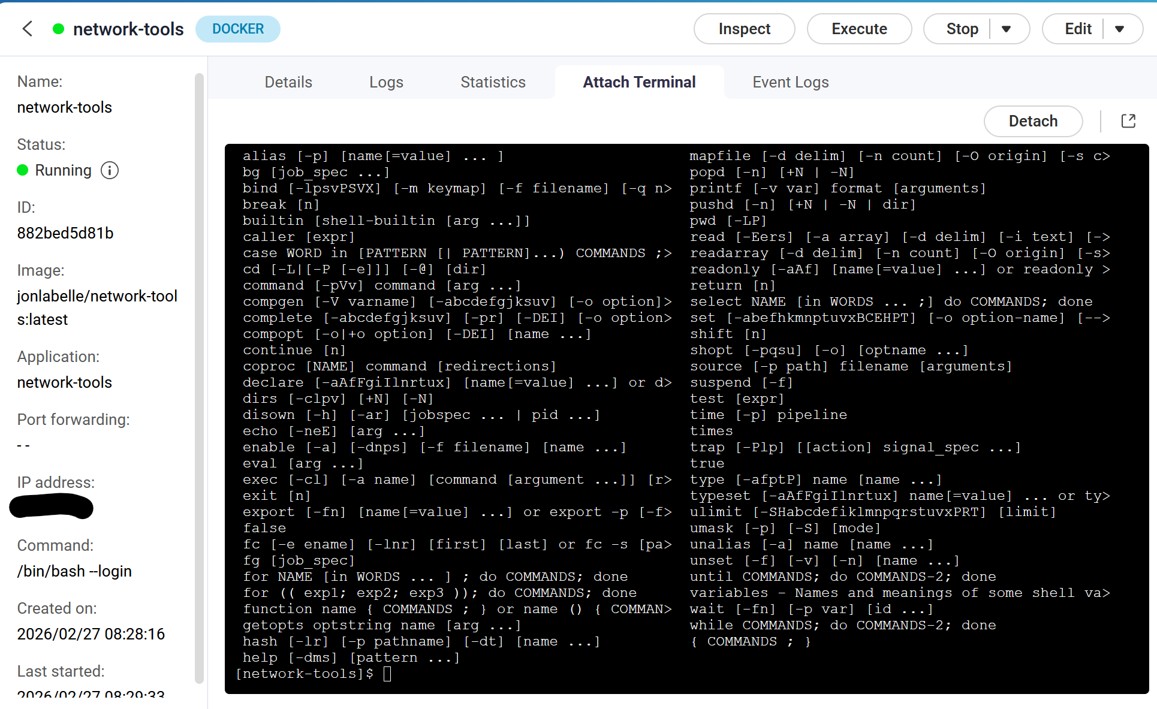Viewport: 1157px width, 709px height.
Task: Switch to the Details tab
Action: (x=288, y=82)
